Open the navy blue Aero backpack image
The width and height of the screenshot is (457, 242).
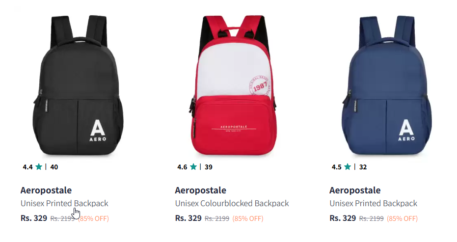[x=387, y=85]
